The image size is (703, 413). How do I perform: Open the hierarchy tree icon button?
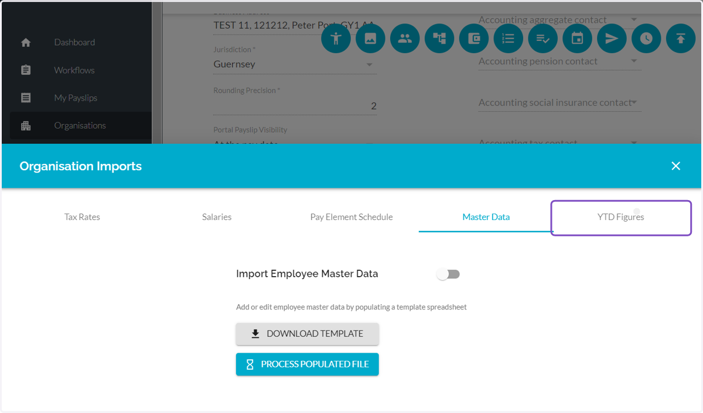tap(439, 38)
